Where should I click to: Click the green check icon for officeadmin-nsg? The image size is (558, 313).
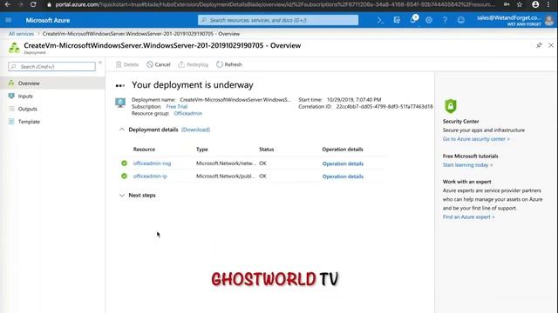[124, 163]
